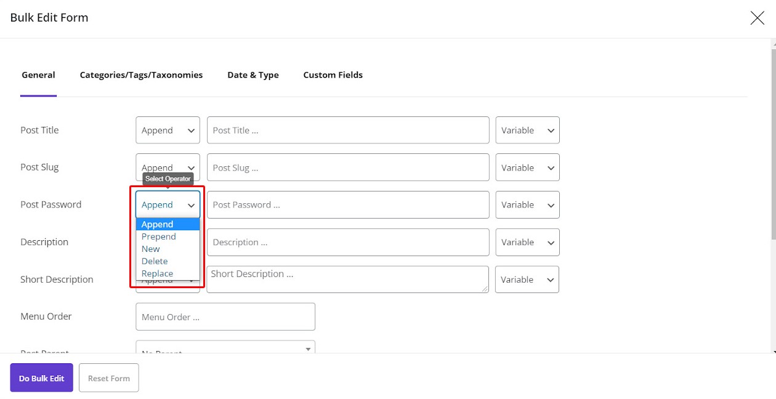Click the Post Title text field
776x399 pixels.
coord(348,131)
